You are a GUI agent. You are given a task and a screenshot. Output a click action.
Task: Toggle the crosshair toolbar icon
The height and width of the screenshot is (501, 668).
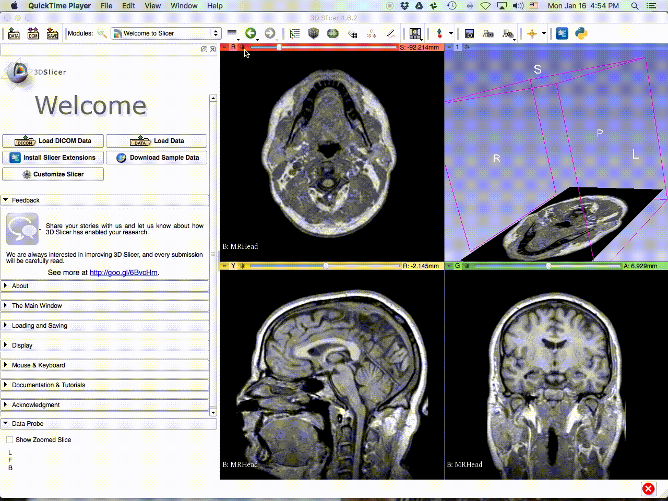tap(532, 33)
